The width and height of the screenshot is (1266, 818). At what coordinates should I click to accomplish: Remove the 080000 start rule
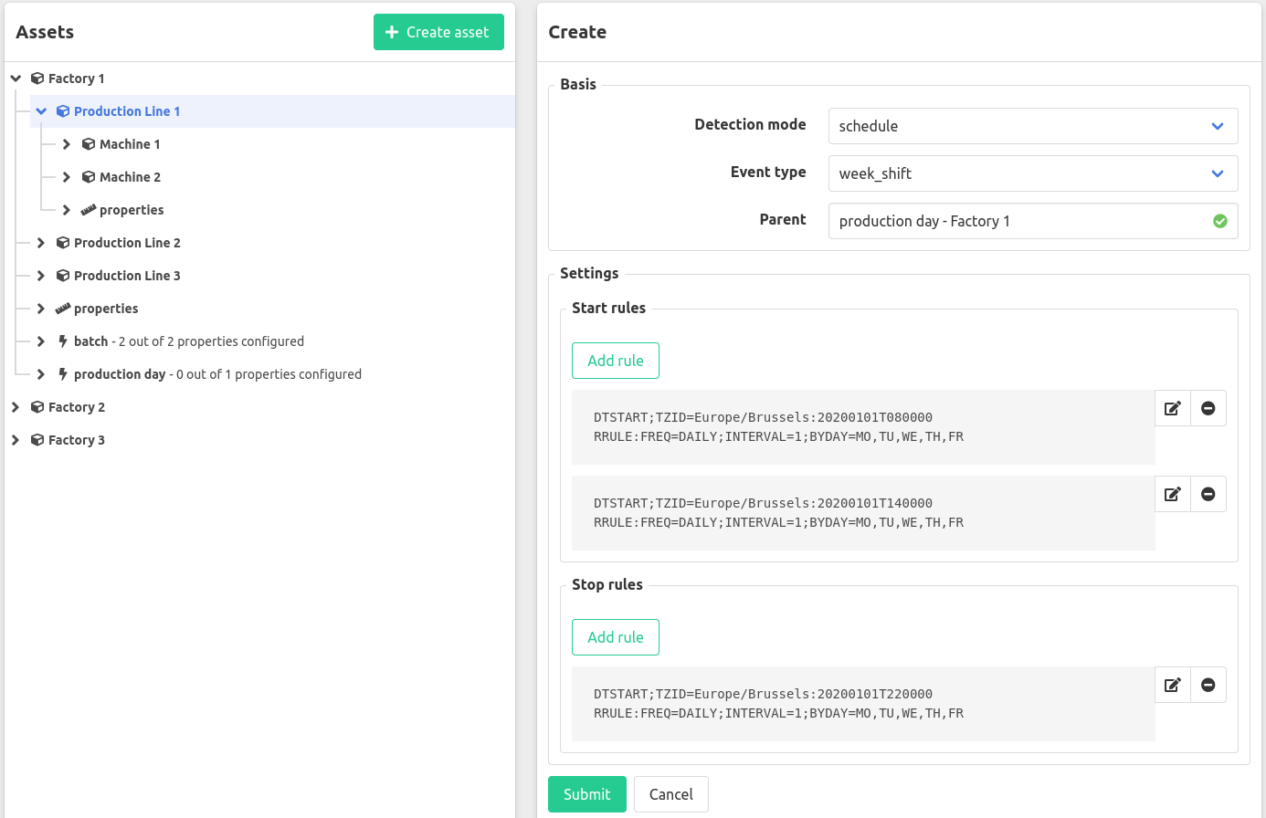point(1208,408)
